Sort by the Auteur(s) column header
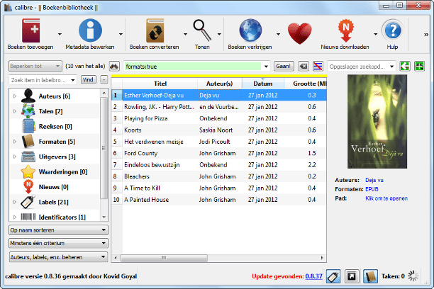The height and width of the screenshot is (289, 434). (220, 84)
